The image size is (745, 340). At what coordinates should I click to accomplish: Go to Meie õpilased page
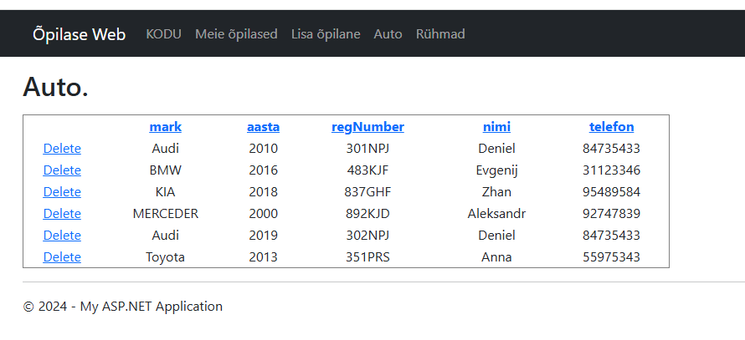pos(236,34)
